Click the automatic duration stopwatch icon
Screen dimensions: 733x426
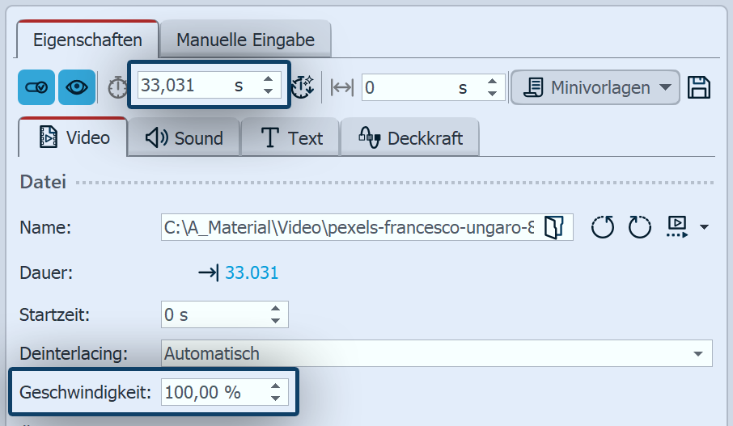coord(302,87)
